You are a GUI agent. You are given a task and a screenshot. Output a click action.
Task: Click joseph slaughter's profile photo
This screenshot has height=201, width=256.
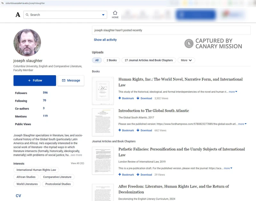[27, 43]
